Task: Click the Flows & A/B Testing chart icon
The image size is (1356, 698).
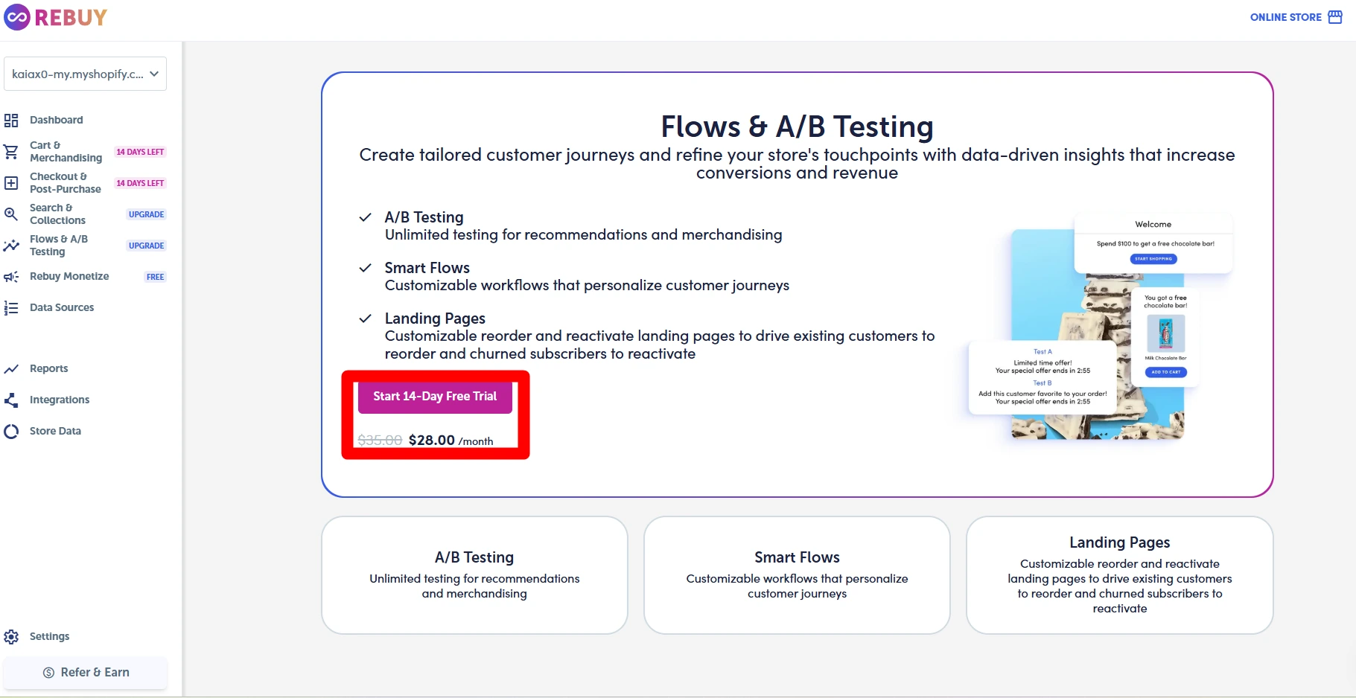Action: [x=11, y=246]
